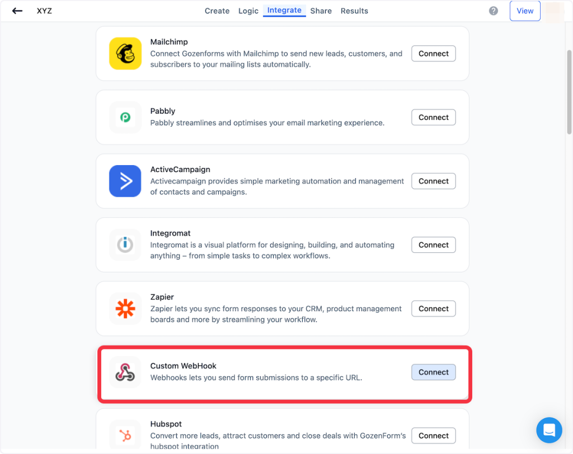Select the Share tab
The image size is (573, 454).
pyautogui.click(x=321, y=11)
